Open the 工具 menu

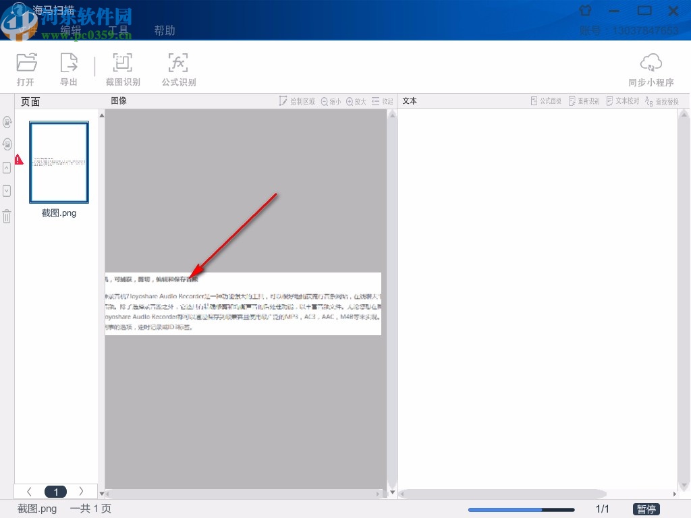(x=118, y=30)
